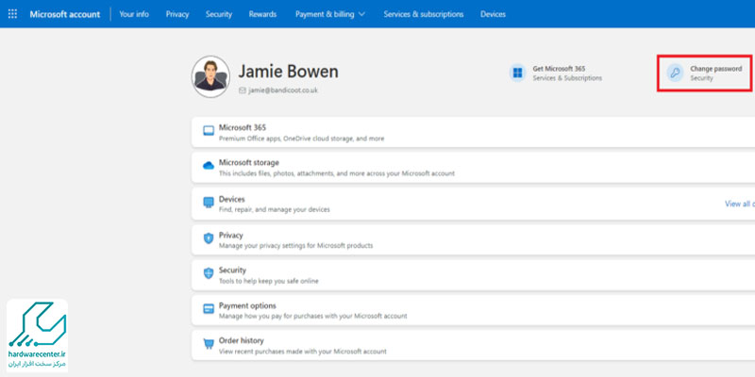The image size is (755, 377).
Task: Click the Microsoft account home link
Action: tap(65, 14)
